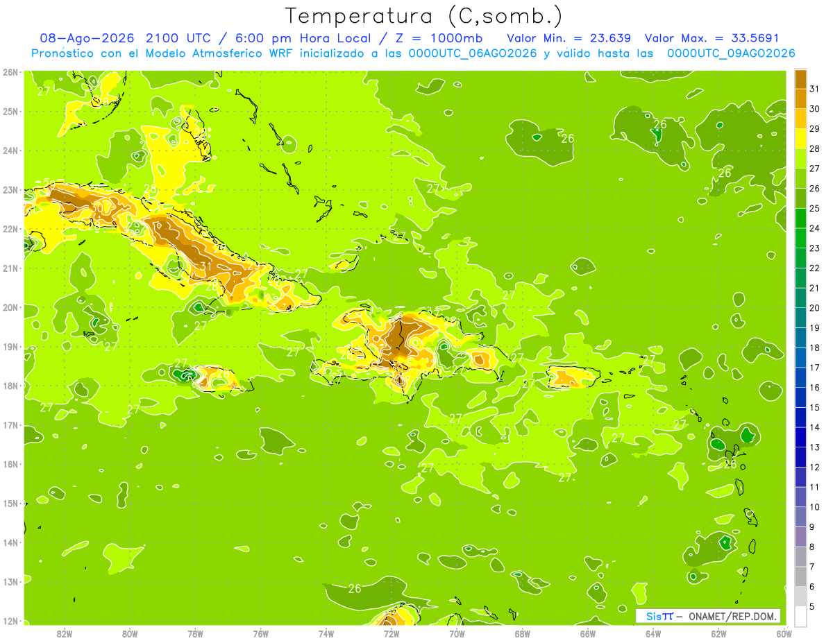The height and width of the screenshot is (643, 833).
Task: Click the 22N latitude axis label
Action: pos(10,229)
